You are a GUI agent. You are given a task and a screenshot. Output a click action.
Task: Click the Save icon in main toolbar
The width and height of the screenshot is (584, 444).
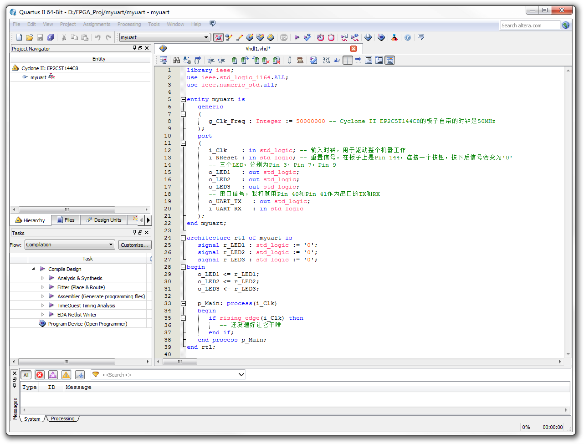pos(40,37)
